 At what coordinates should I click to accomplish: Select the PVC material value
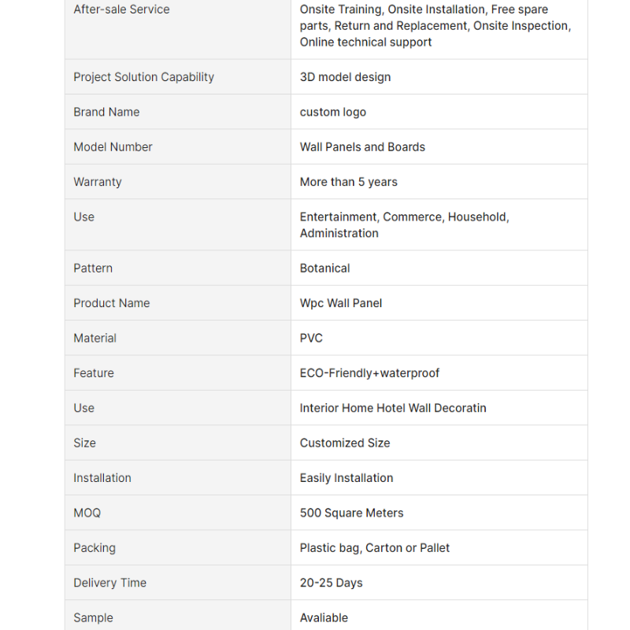(311, 339)
